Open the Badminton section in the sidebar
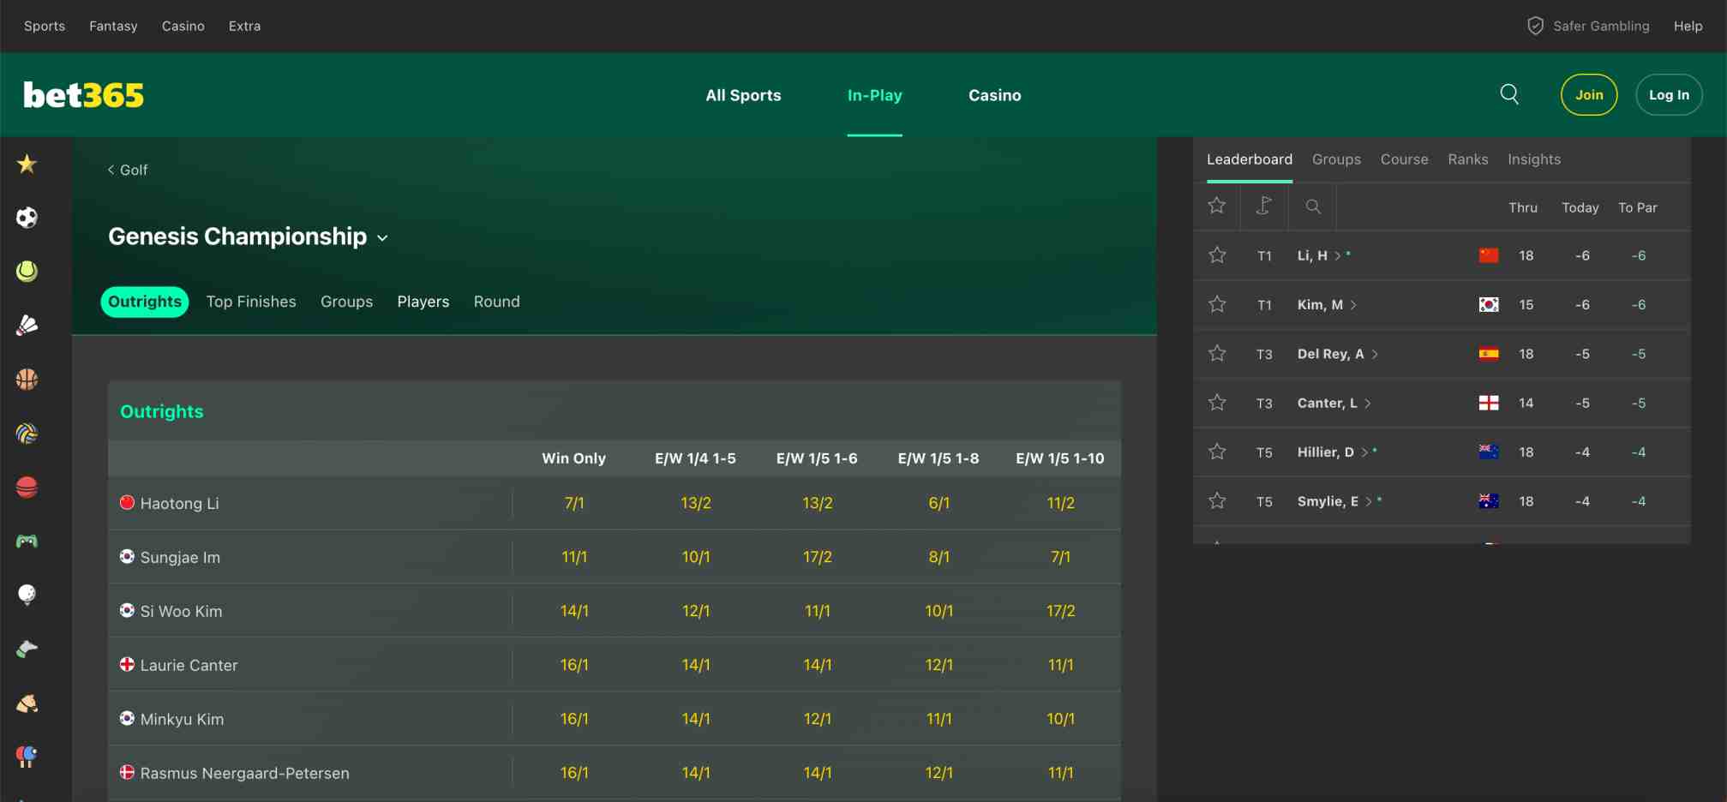1727x802 pixels. pos(27,325)
